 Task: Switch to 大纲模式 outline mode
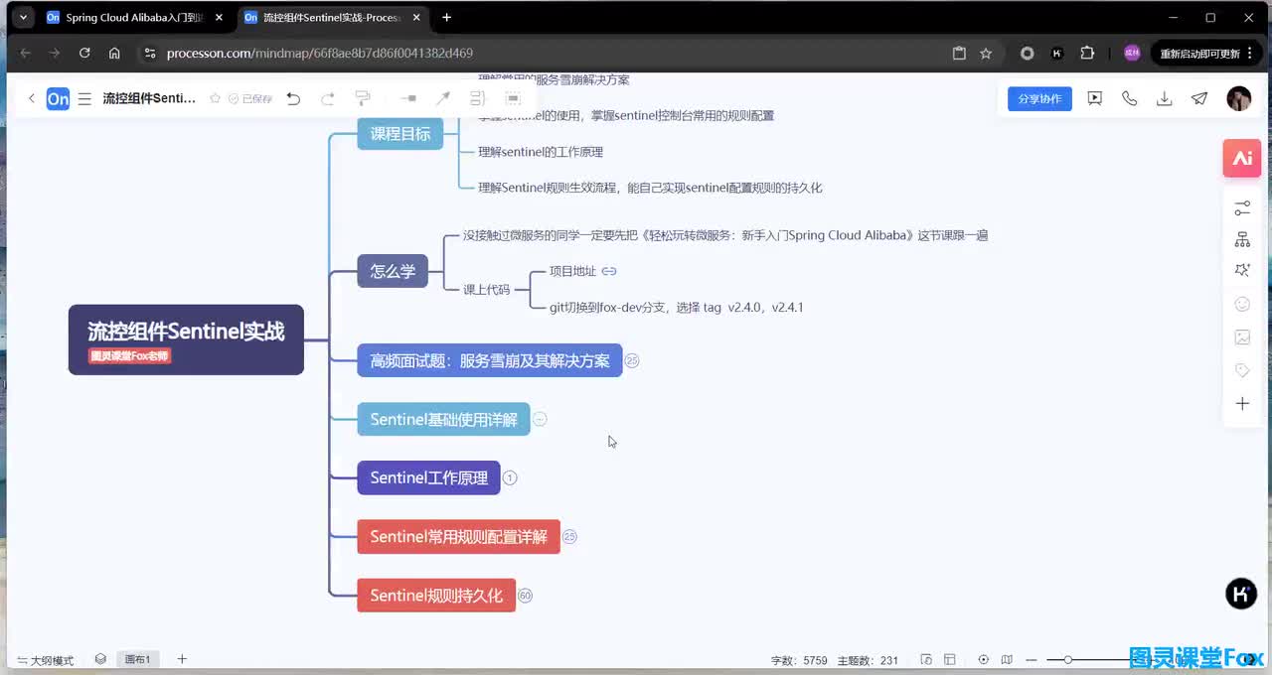[x=46, y=660]
